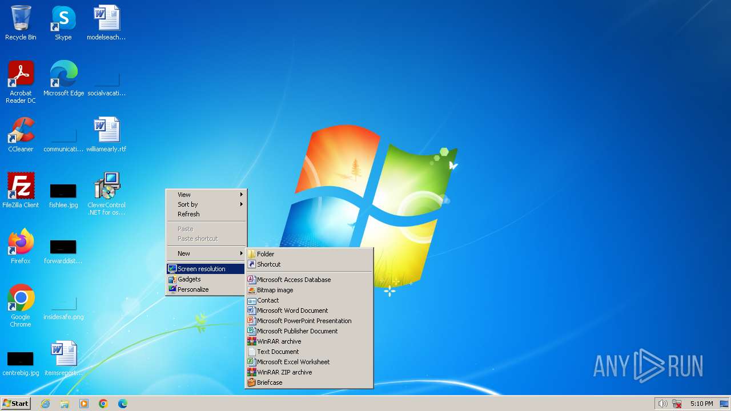Click the network status tray icon
Screen dimensions: 731x411
(x=677, y=404)
